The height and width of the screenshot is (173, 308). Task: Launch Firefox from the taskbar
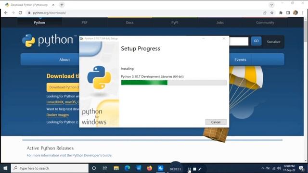point(149,168)
